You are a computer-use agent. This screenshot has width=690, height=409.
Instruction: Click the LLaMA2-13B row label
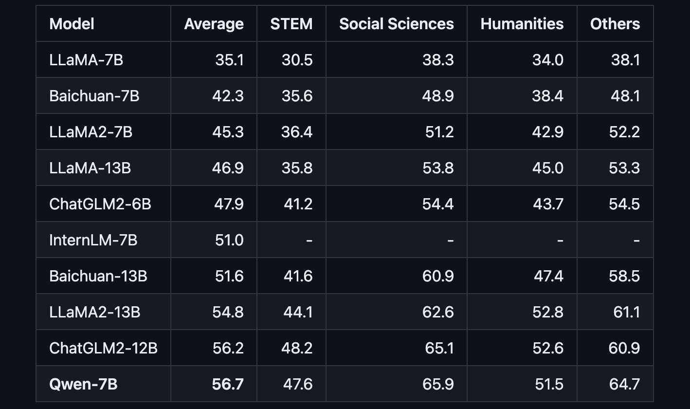click(95, 312)
